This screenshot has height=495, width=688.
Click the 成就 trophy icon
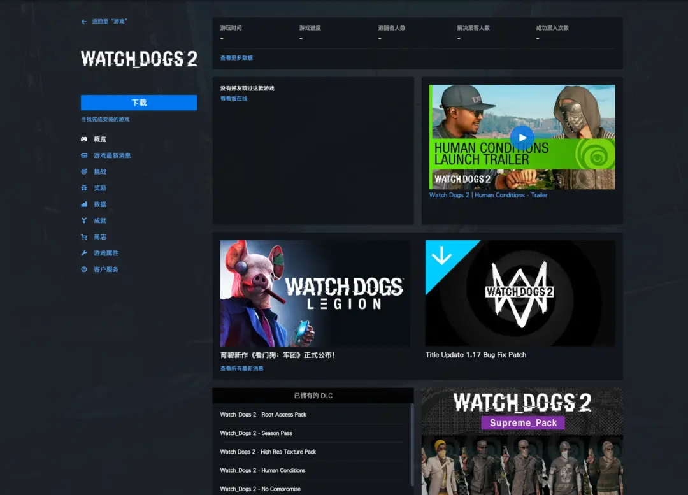pyautogui.click(x=84, y=220)
